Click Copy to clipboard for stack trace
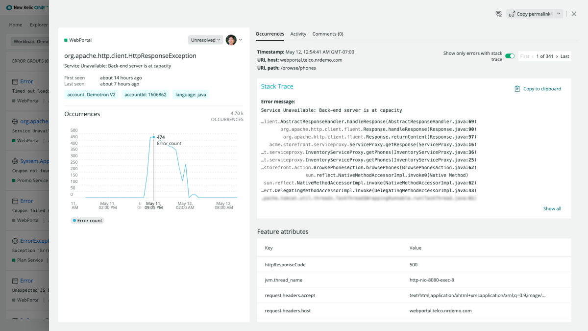Viewport: 588px width, 331px height. click(x=538, y=89)
